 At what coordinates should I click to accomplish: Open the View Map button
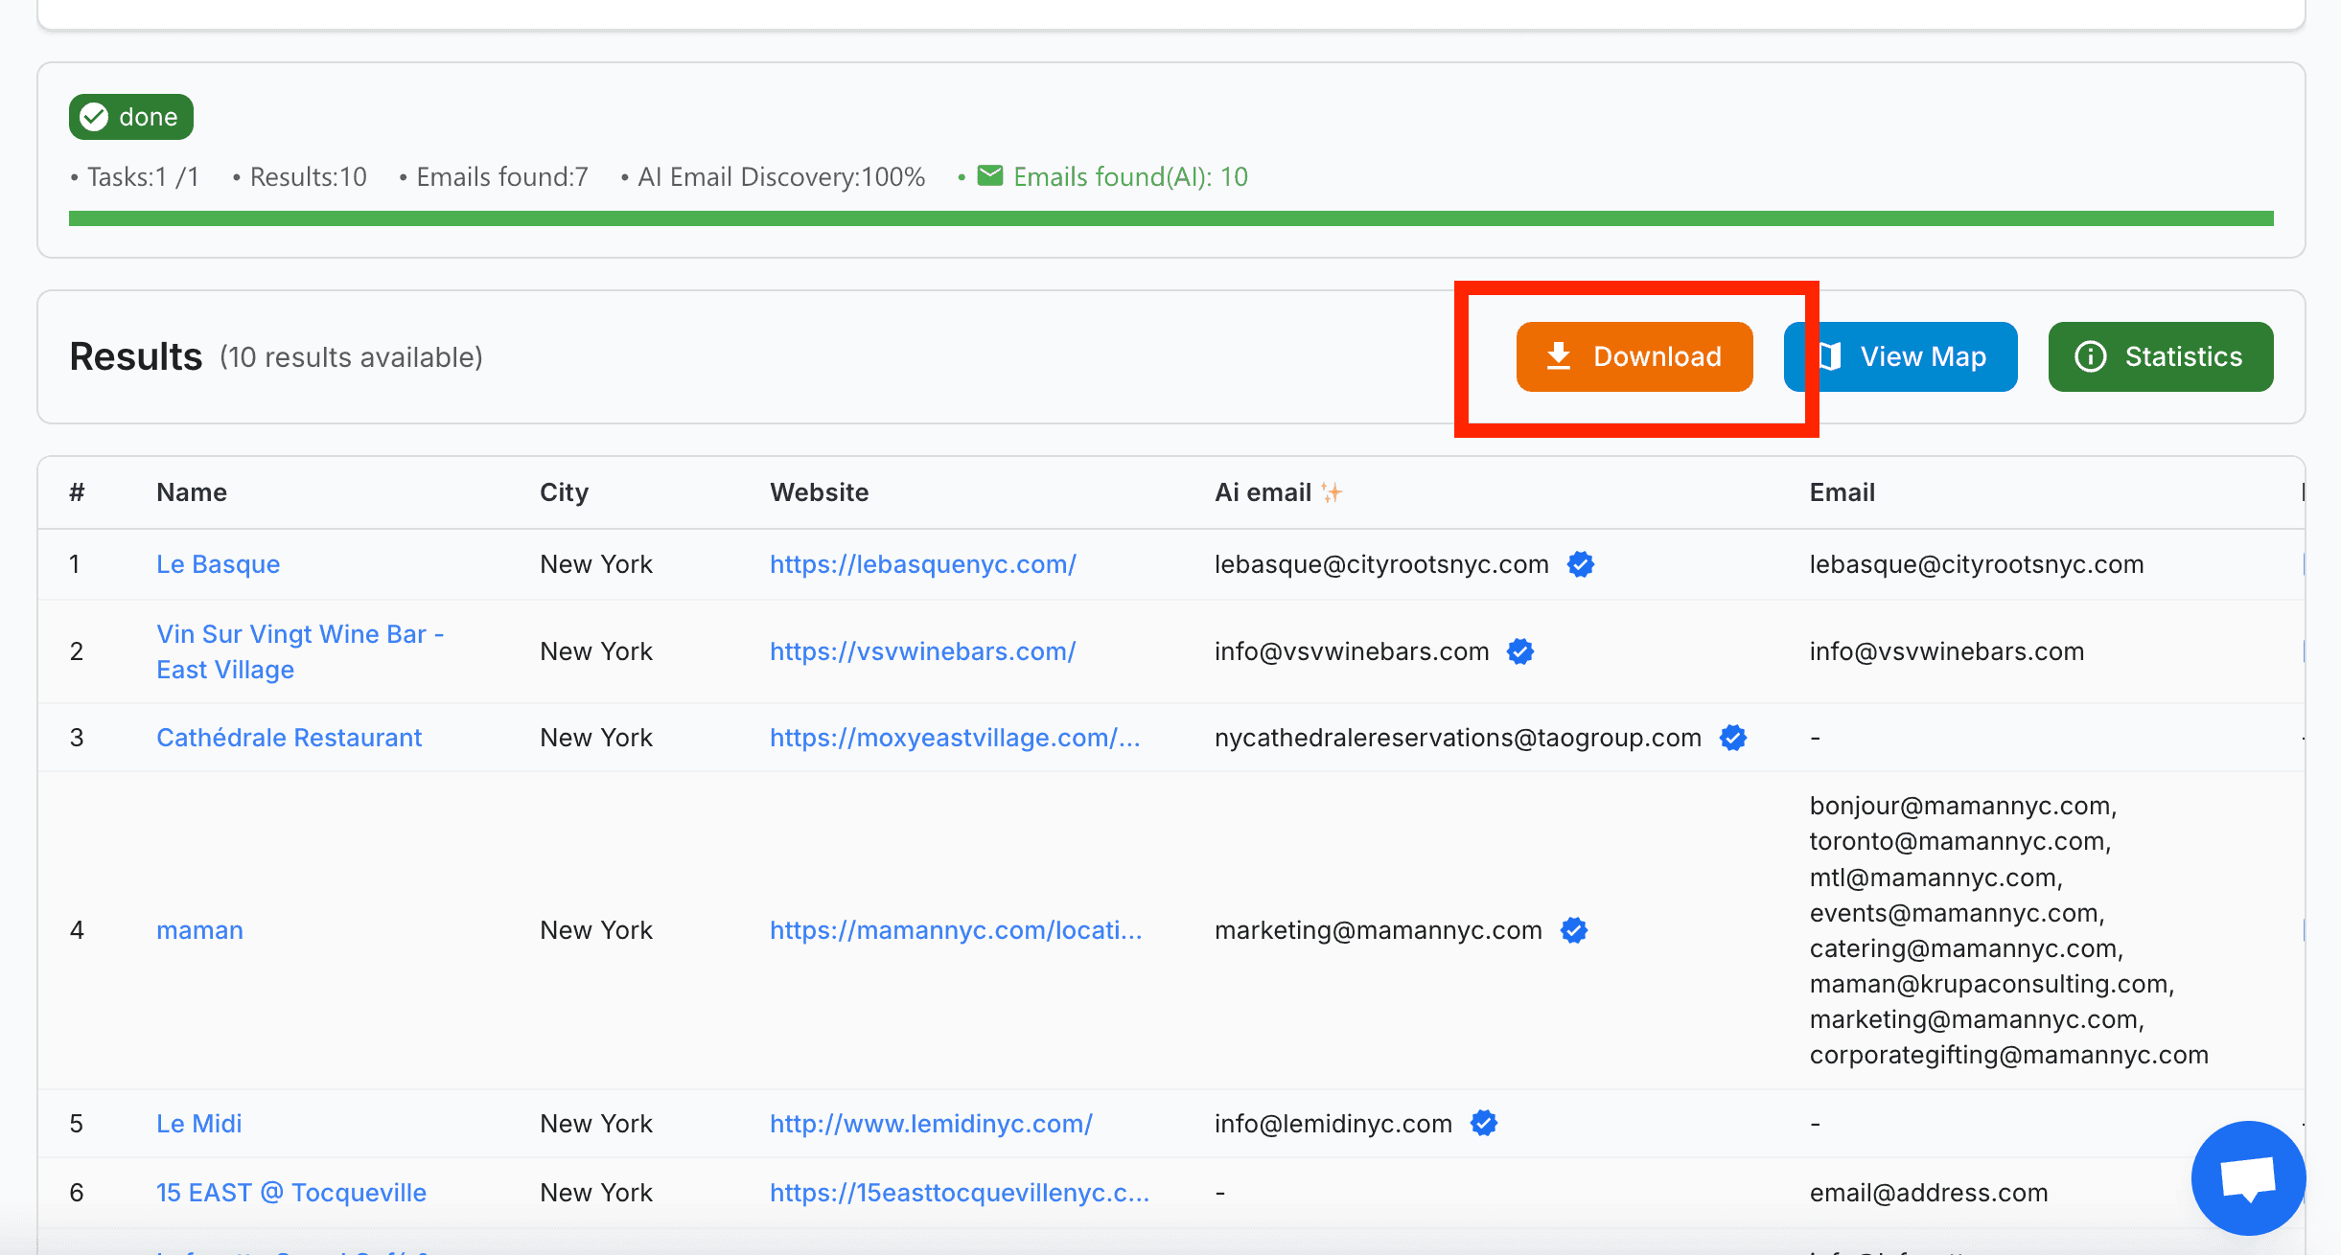coord(1901,356)
